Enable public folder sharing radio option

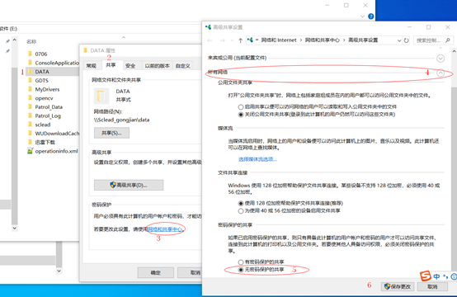[x=241, y=107]
